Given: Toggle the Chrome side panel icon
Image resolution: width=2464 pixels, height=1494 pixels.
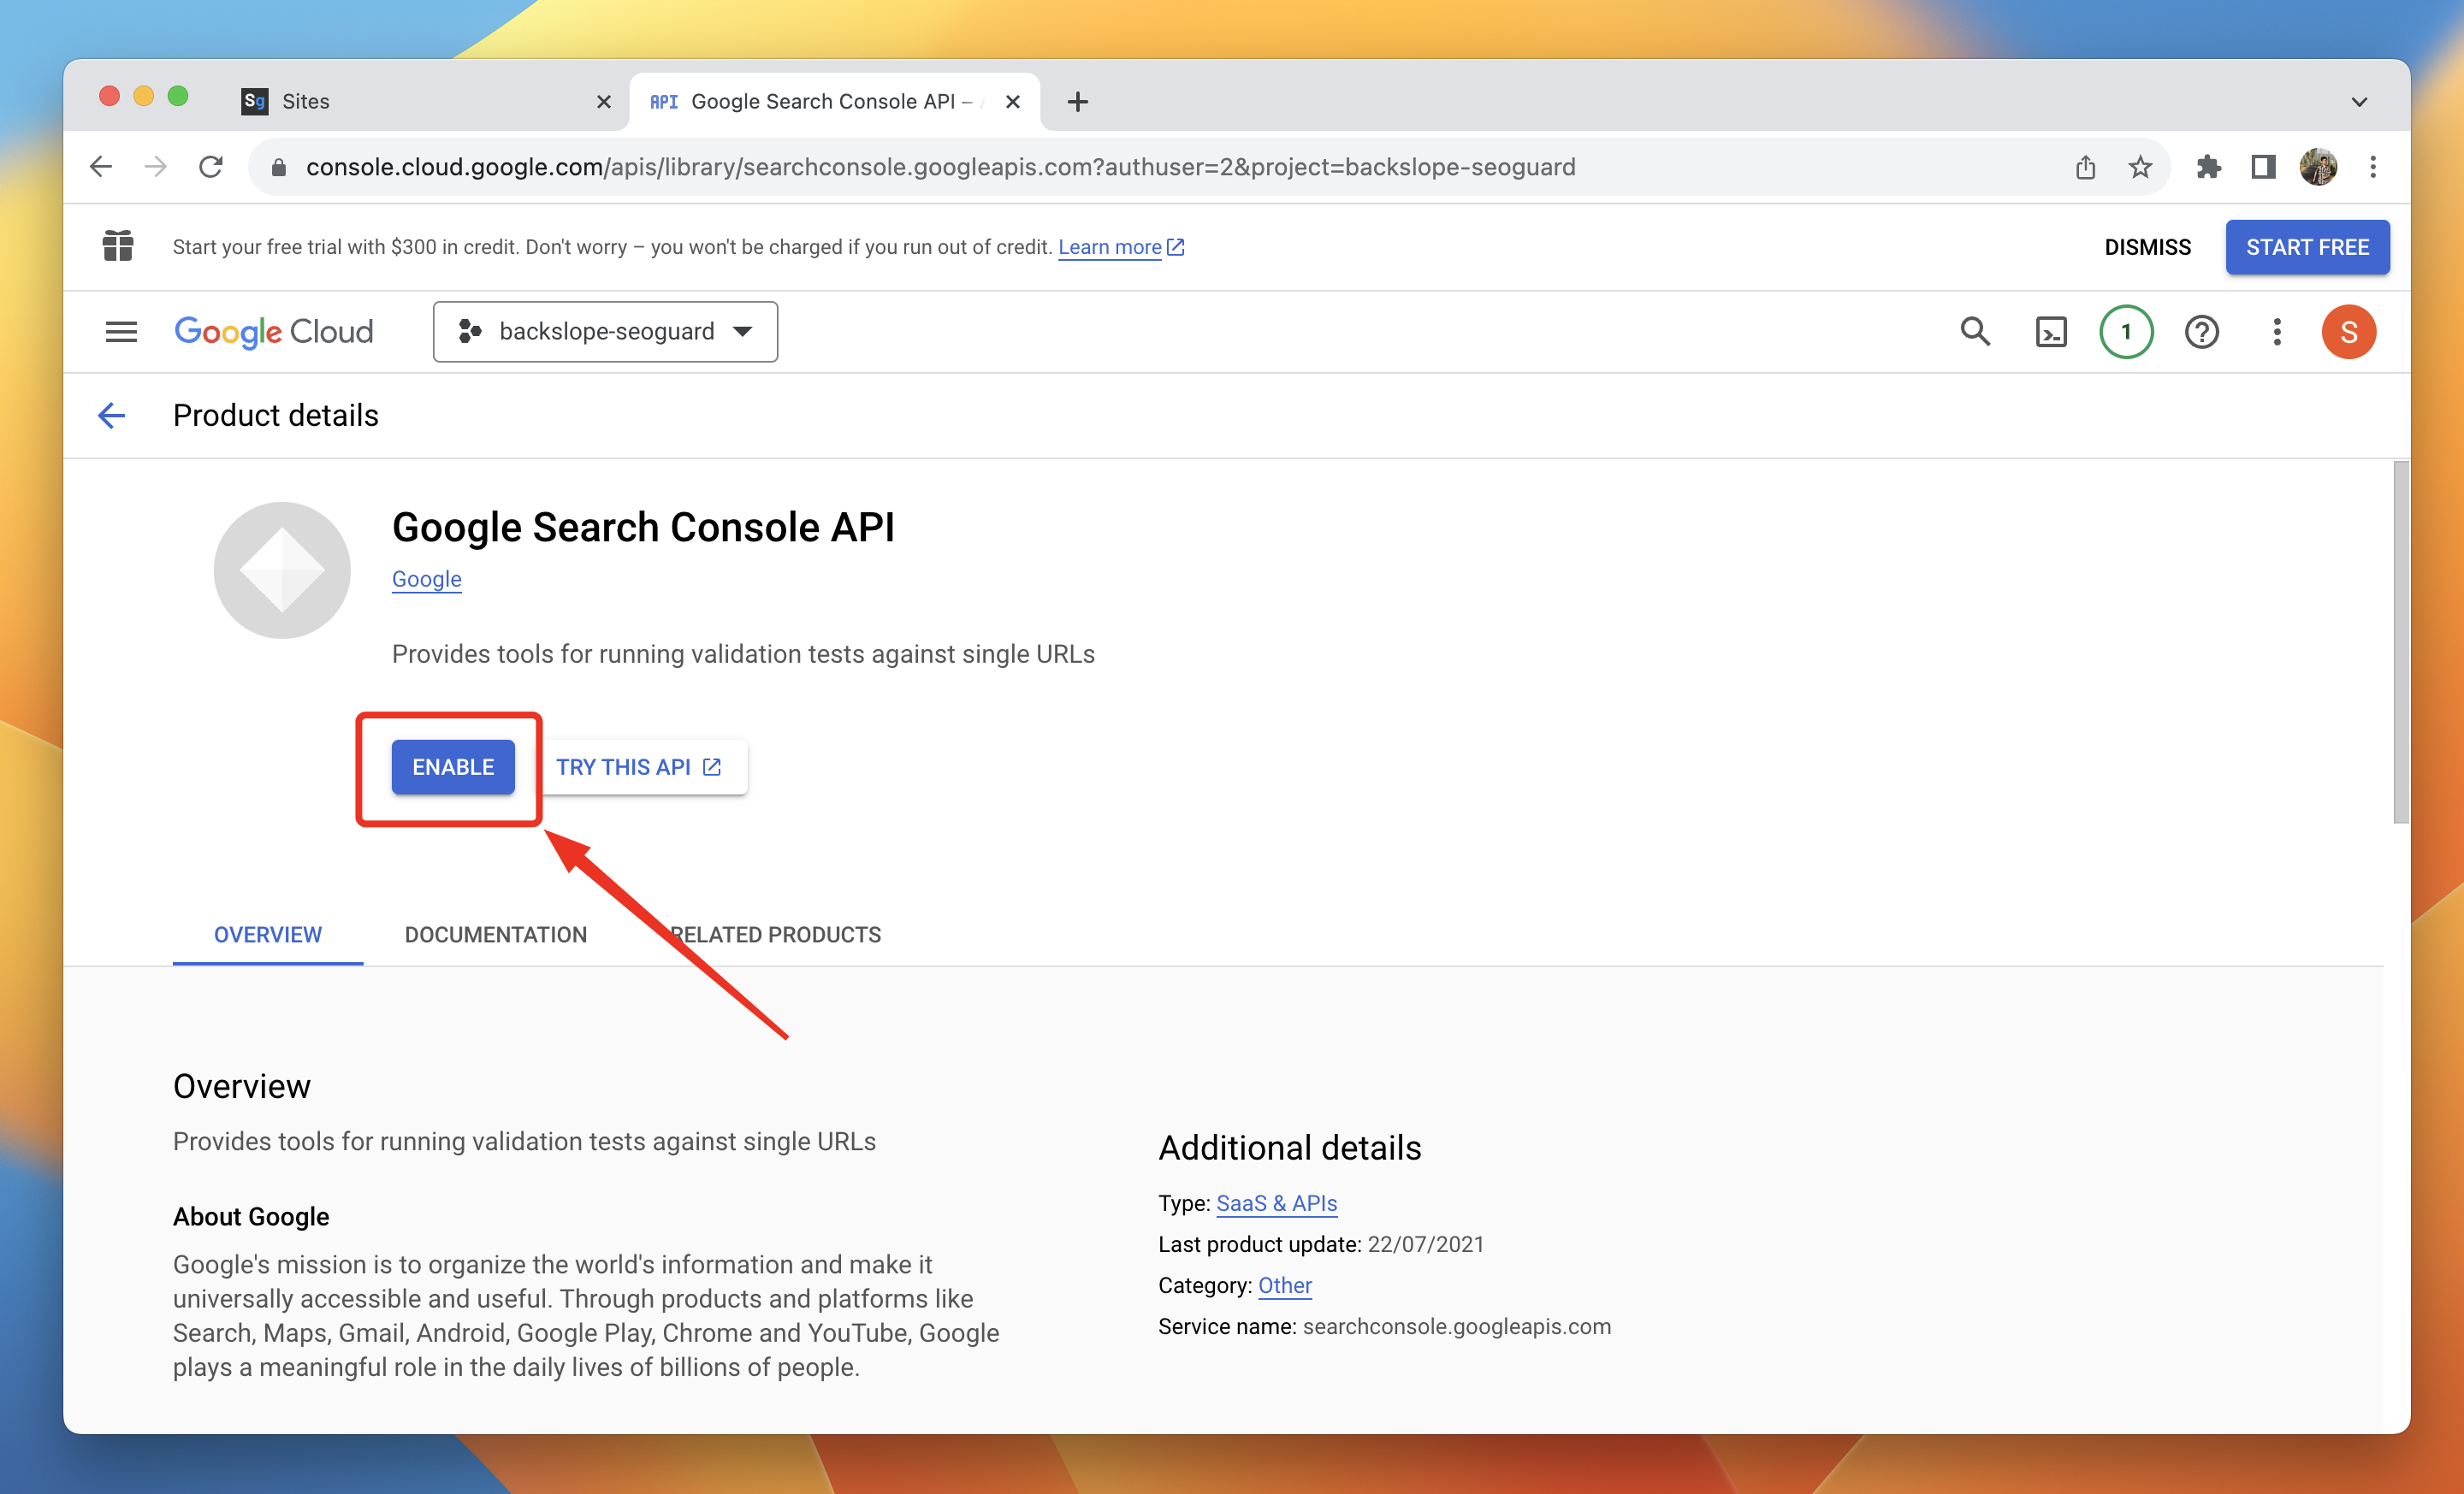Looking at the screenshot, I should tap(2263, 167).
